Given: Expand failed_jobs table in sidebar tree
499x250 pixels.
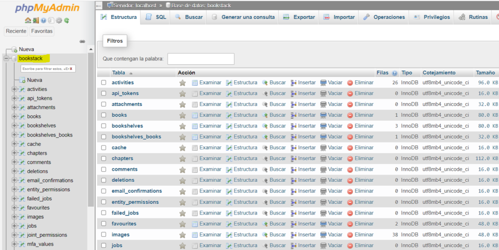Looking at the screenshot, I should pyautogui.click(x=14, y=199).
